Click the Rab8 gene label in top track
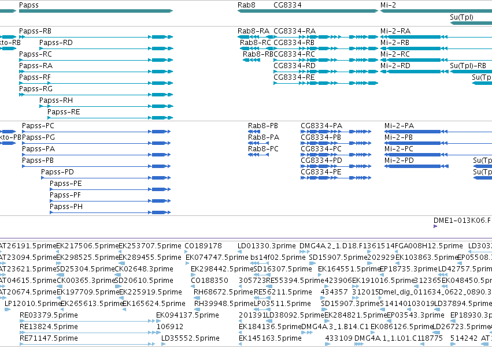The height and width of the screenshot is (347, 492). tap(246, 5)
